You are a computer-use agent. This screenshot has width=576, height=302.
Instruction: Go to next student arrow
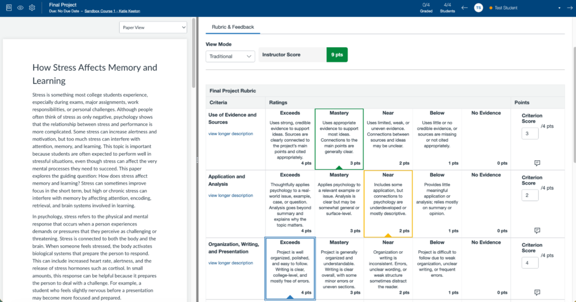pyautogui.click(x=570, y=8)
